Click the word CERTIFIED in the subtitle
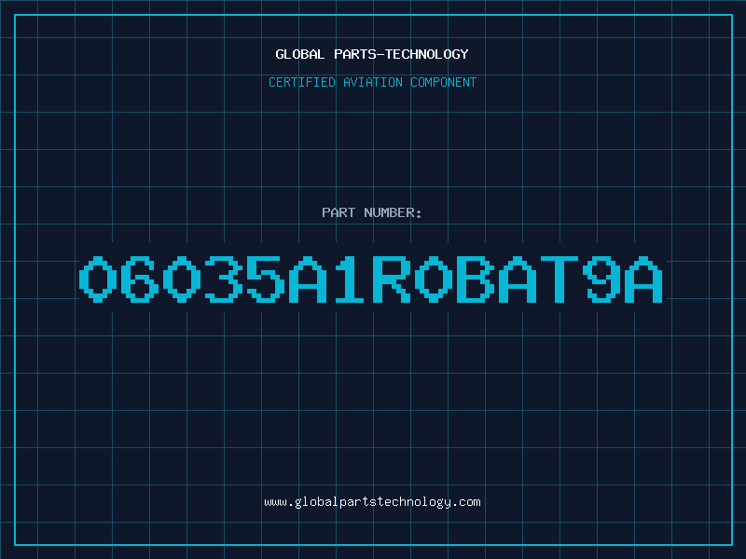 click(302, 82)
